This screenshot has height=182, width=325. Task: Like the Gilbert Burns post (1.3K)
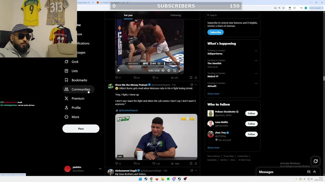[x=156, y=164]
